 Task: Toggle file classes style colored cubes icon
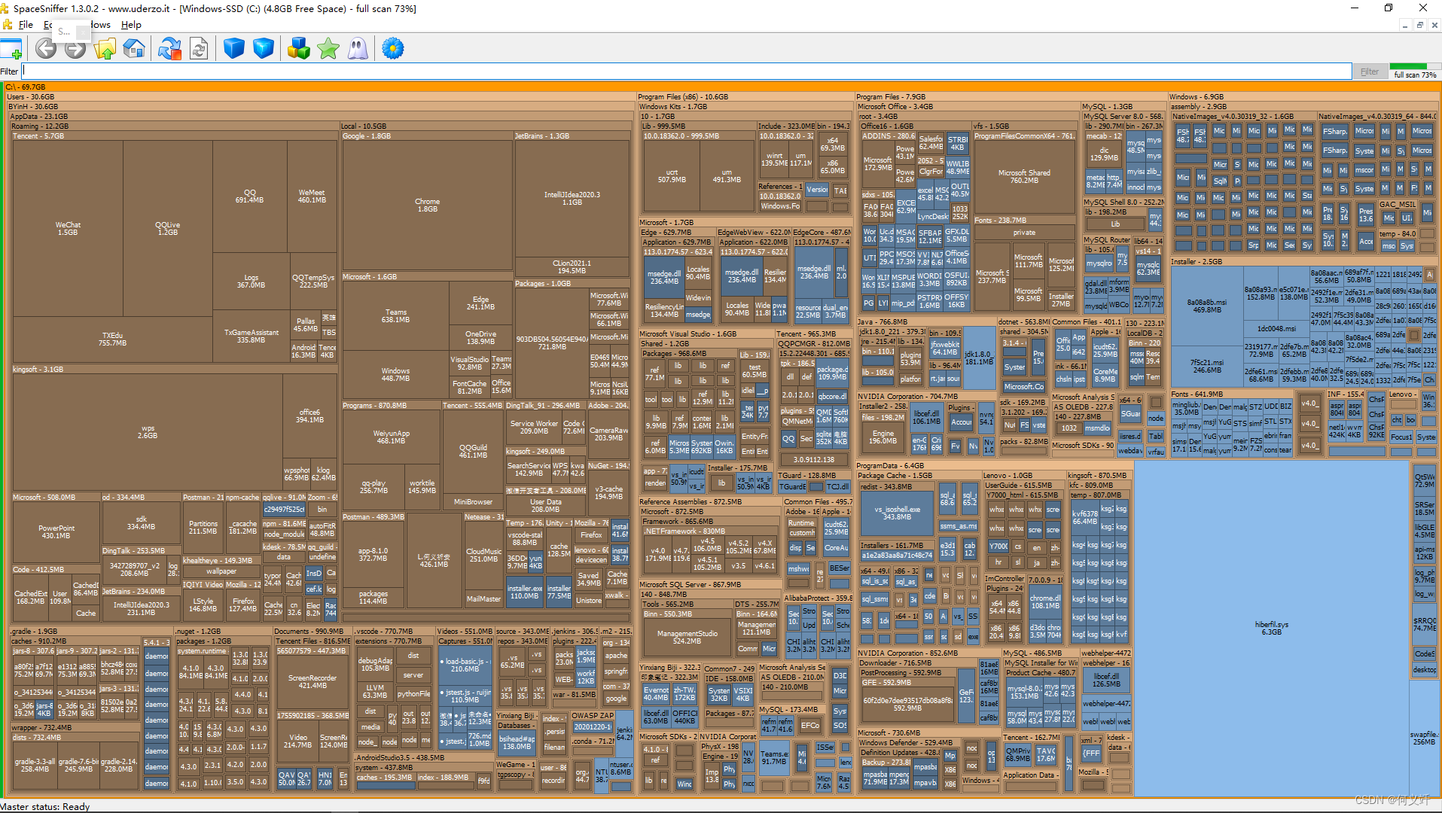pyautogui.click(x=299, y=49)
